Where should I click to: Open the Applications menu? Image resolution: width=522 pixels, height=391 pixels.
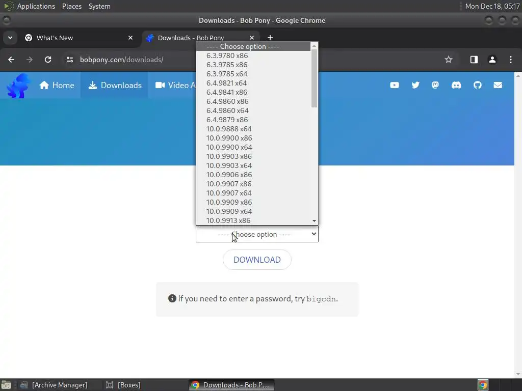pyautogui.click(x=36, y=6)
